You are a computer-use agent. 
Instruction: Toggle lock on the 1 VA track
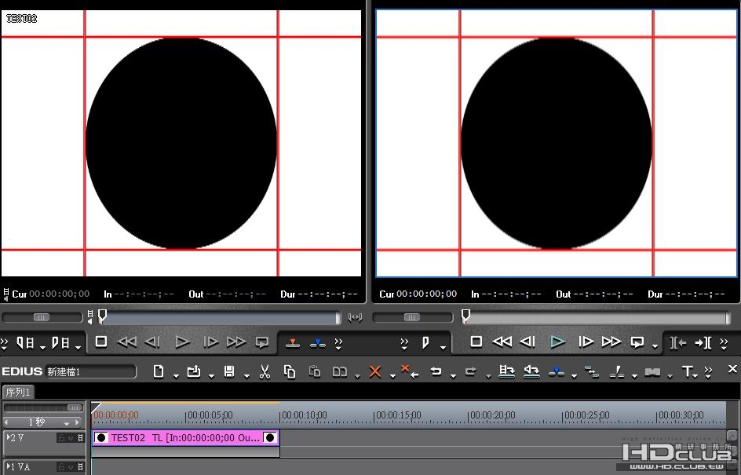(x=61, y=467)
